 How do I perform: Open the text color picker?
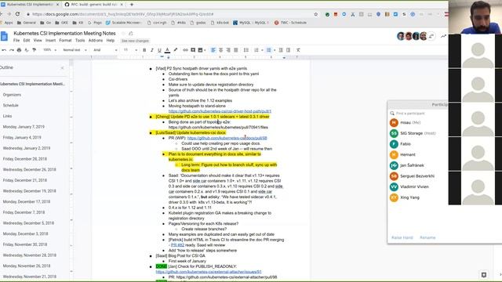pyautogui.click(x=167, y=50)
